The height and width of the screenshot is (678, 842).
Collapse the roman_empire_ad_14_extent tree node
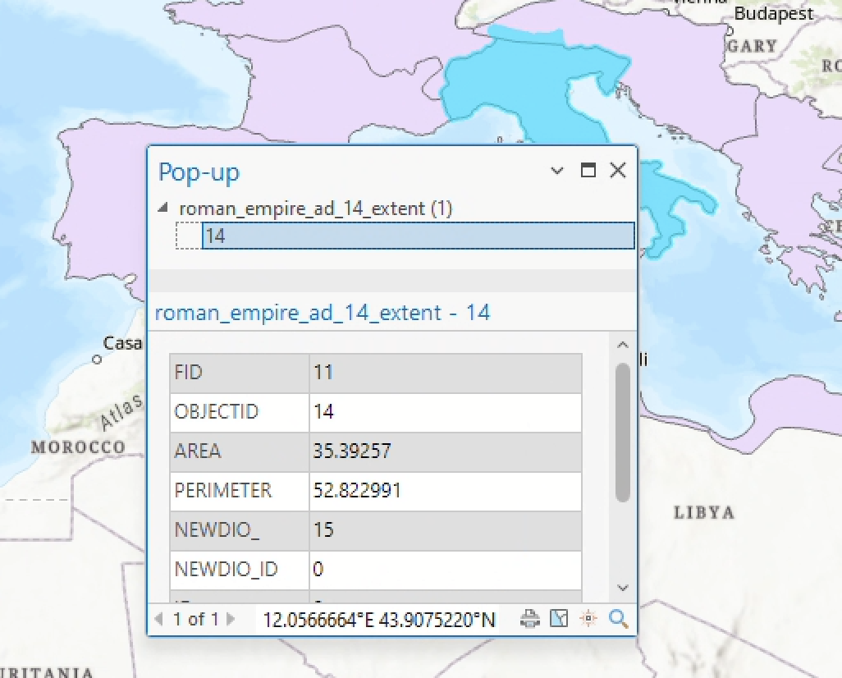tap(164, 208)
